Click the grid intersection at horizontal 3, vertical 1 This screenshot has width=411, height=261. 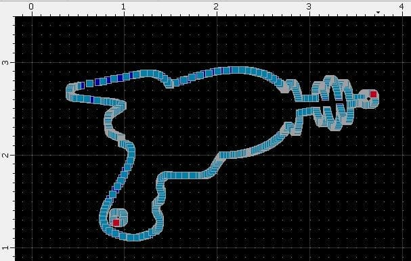(310, 247)
